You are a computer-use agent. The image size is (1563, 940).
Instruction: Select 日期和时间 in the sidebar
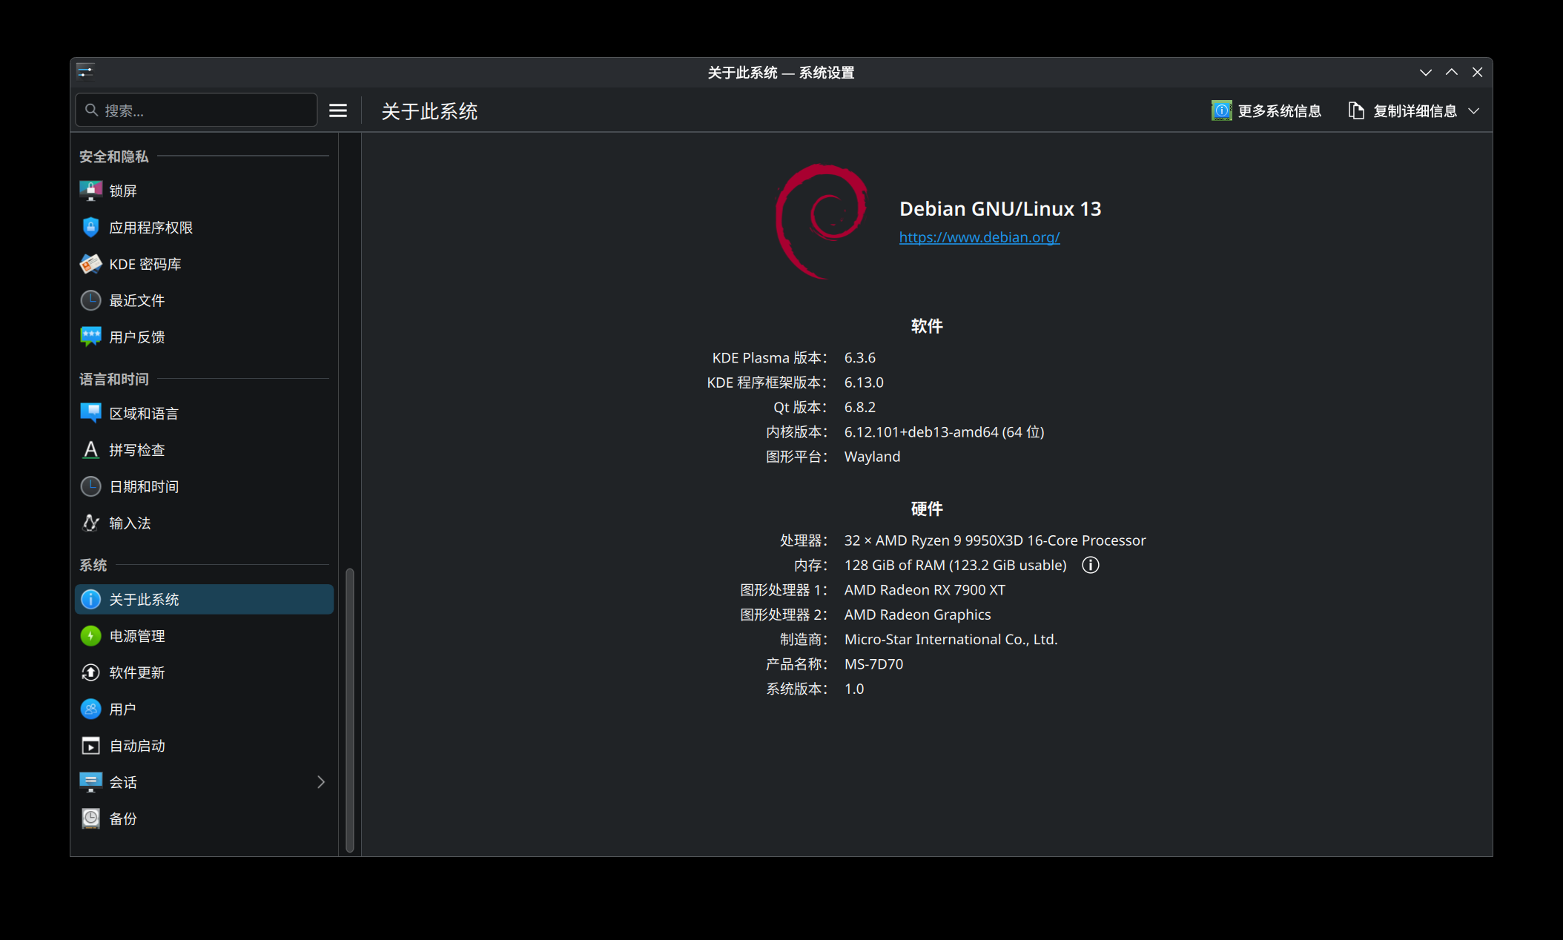coord(204,486)
